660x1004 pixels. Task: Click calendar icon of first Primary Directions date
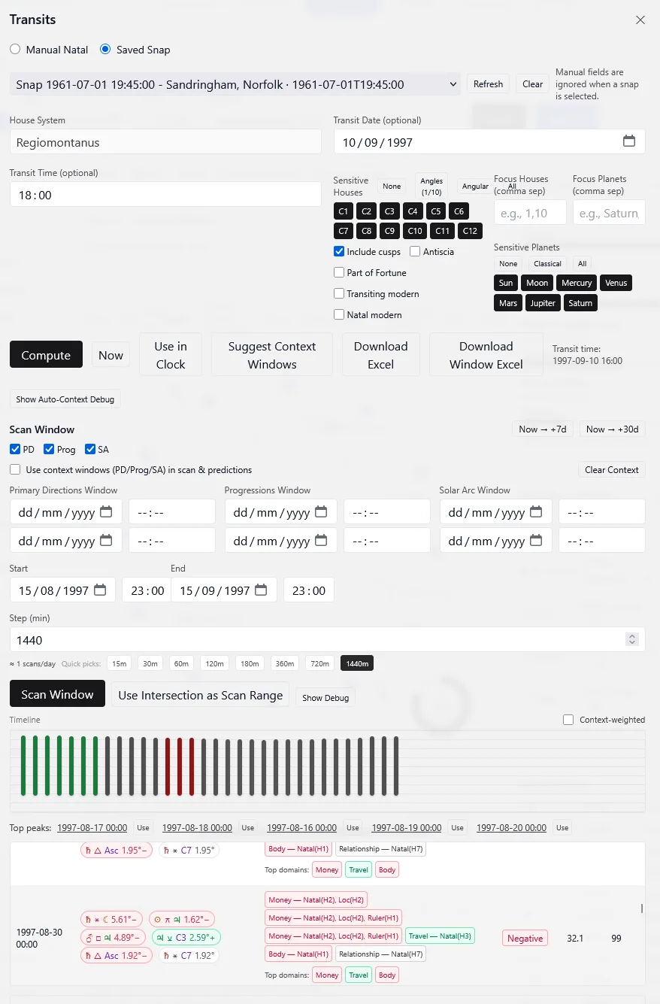pyautogui.click(x=106, y=512)
